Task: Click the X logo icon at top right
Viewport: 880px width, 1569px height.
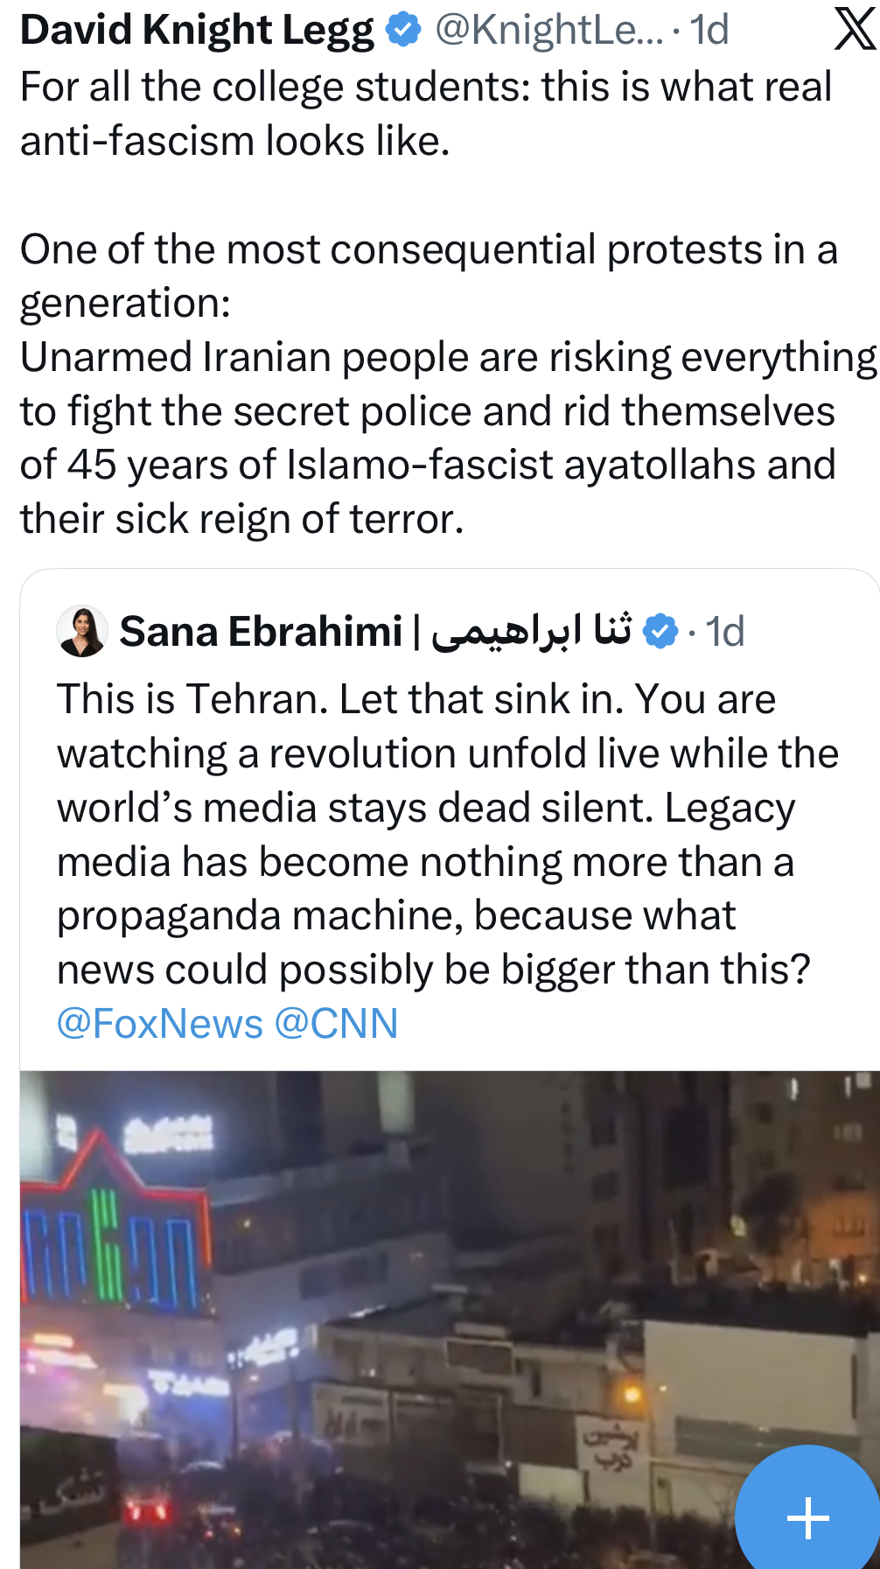Action: [x=855, y=29]
